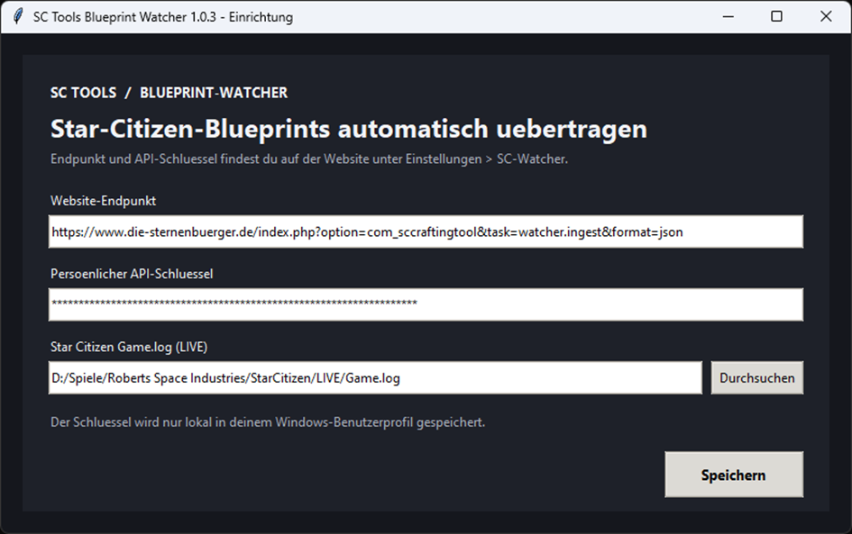Click the Game.log path input field
Screen dimensions: 852x534
(375, 377)
